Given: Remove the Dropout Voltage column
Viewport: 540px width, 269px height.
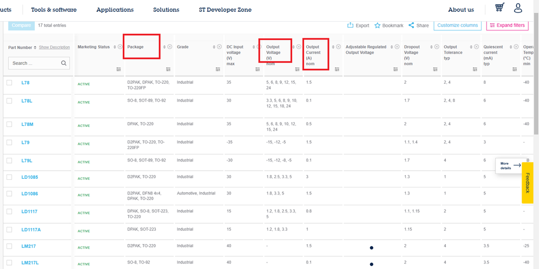Looking at the screenshot, I should click(437, 47).
